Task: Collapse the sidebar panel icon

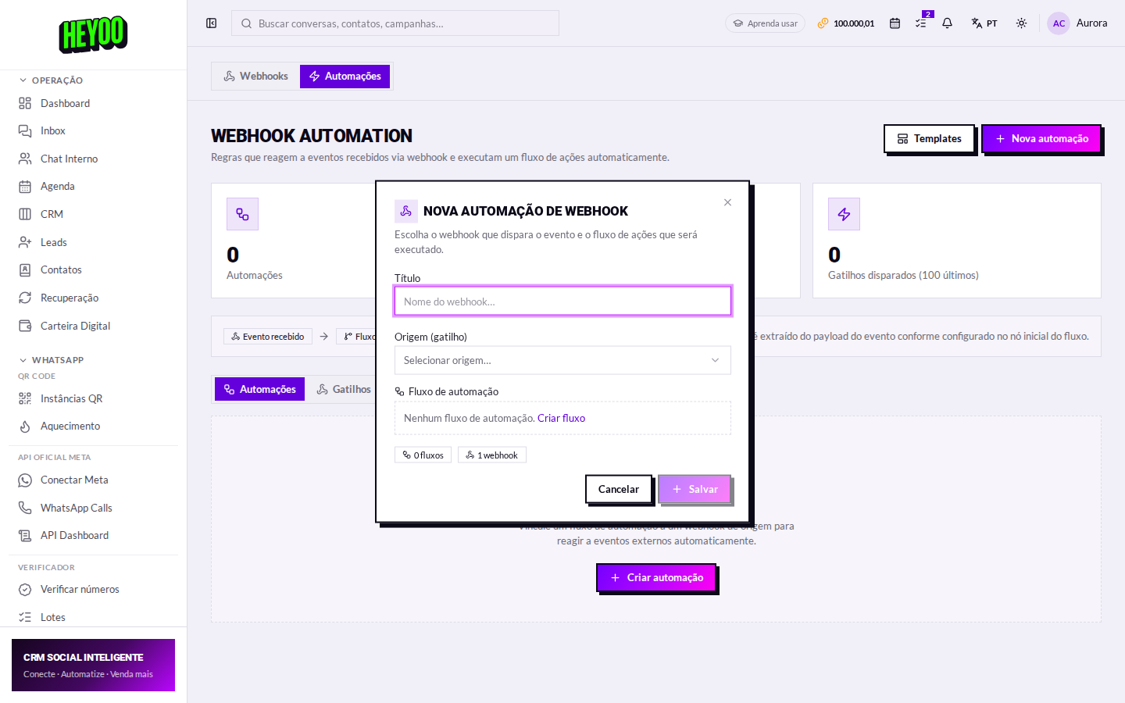Action: pyautogui.click(x=211, y=23)
